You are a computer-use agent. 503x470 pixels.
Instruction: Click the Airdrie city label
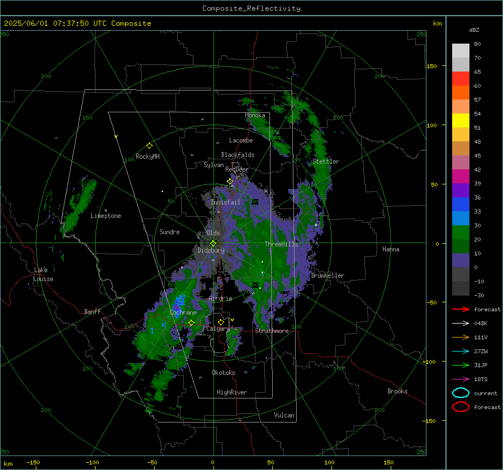coord(220,298)
